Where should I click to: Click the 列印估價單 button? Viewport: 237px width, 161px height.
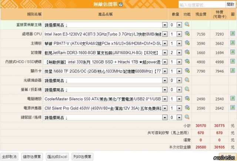(x=82, y=157)
